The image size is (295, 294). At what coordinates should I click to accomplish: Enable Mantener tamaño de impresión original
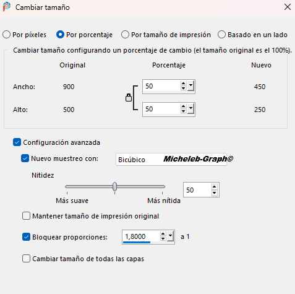(x=26, y=216)
